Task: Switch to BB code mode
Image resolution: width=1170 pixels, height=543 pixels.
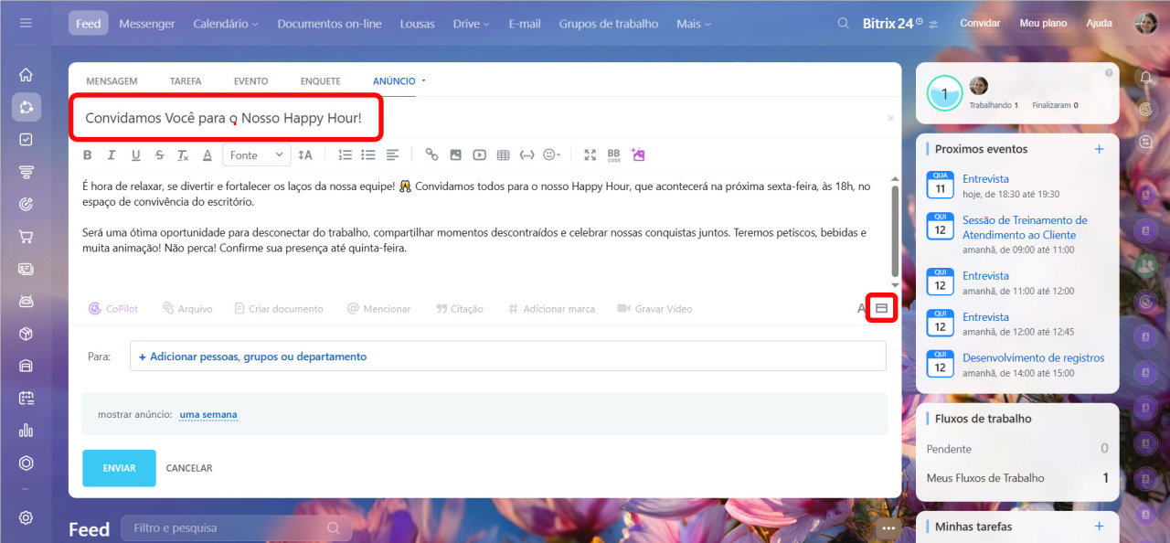Action: click(613, 155)
